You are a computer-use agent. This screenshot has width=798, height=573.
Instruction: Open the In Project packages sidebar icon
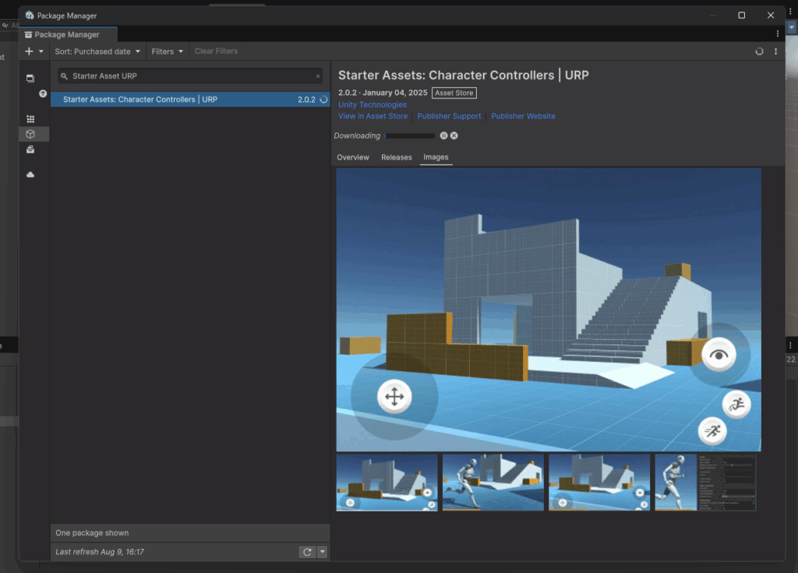[30, 79]
